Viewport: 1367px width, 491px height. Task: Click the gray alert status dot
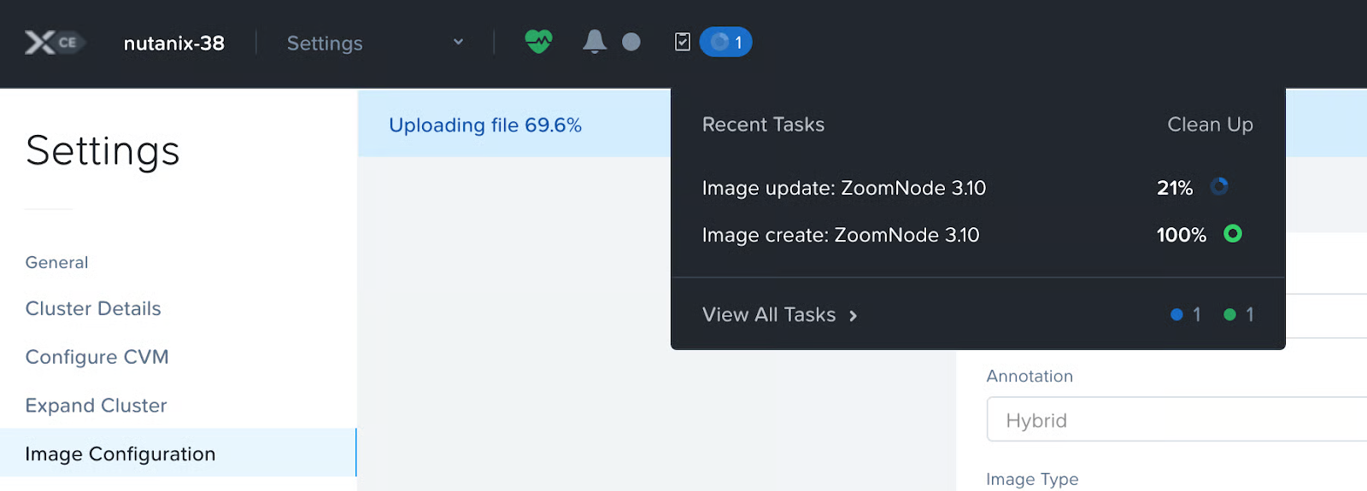pyautogui.click(x=631, y=42)
